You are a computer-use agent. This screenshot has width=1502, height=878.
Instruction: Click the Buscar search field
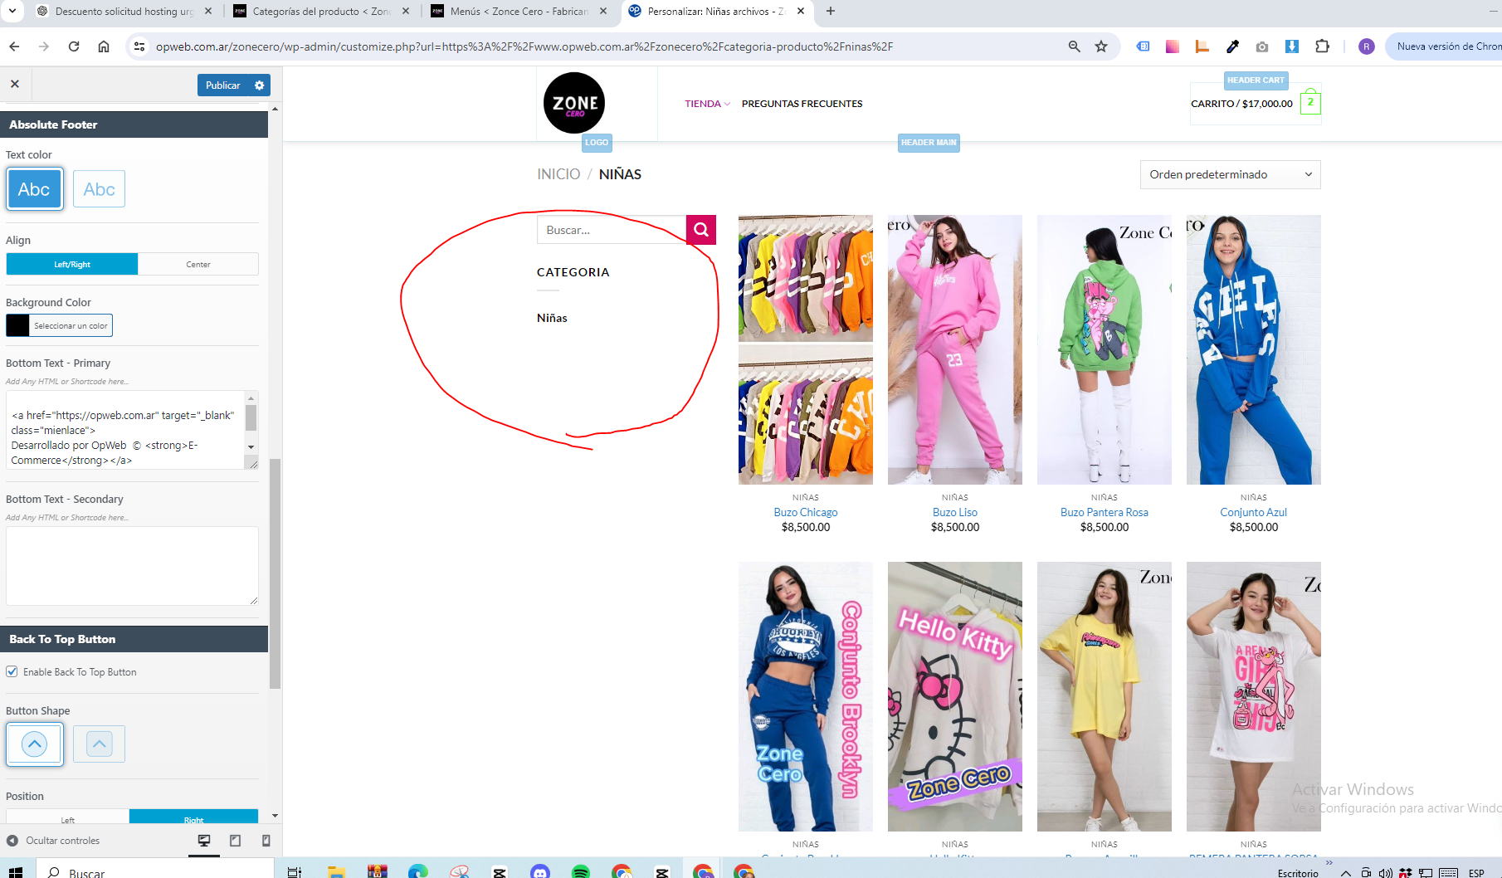click(x=612, y=230)
